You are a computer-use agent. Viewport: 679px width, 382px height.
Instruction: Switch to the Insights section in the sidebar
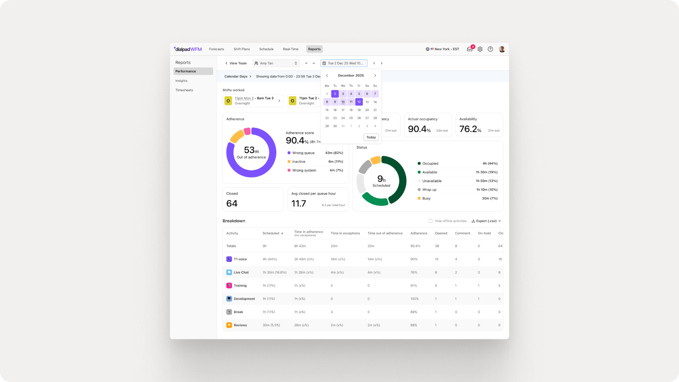[181, 80]
